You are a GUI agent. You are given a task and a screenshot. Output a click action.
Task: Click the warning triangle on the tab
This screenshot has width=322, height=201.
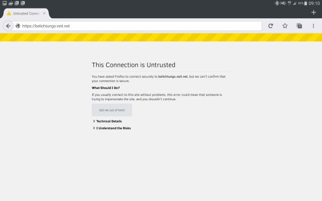(x=9, y=13)
